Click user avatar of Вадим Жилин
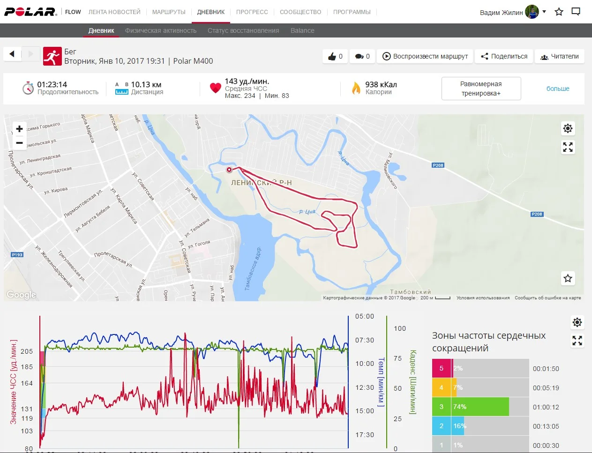This screenshot has height=453, width=592. (532, 12)
